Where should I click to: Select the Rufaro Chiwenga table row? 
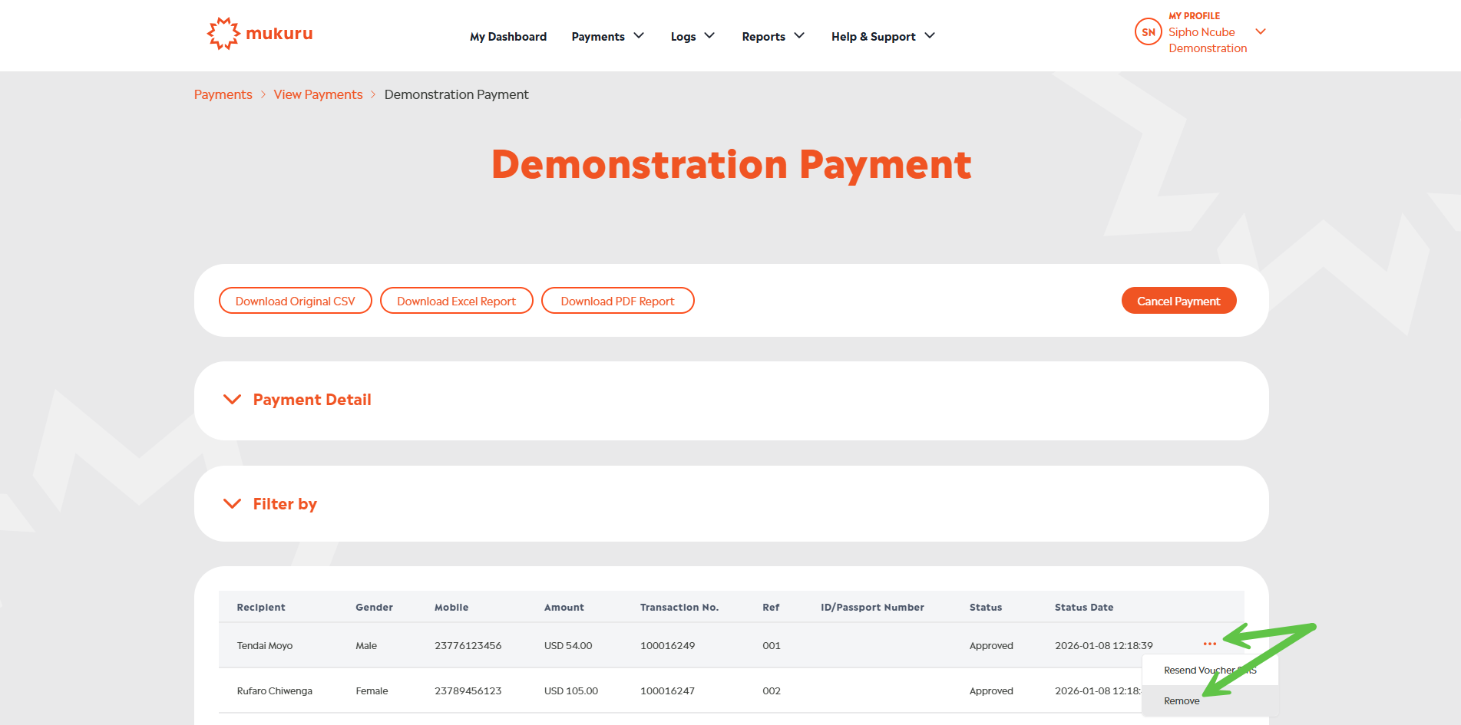tap(274, 690)
